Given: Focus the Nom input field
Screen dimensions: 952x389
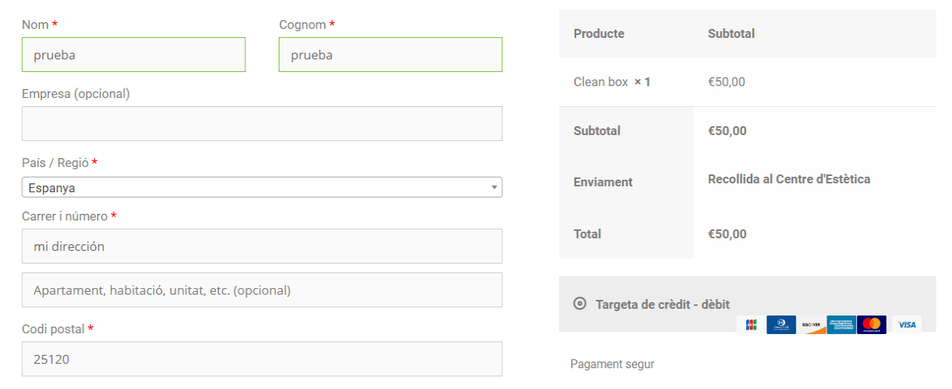Looking at the screenshot, I should click(134, 55).
